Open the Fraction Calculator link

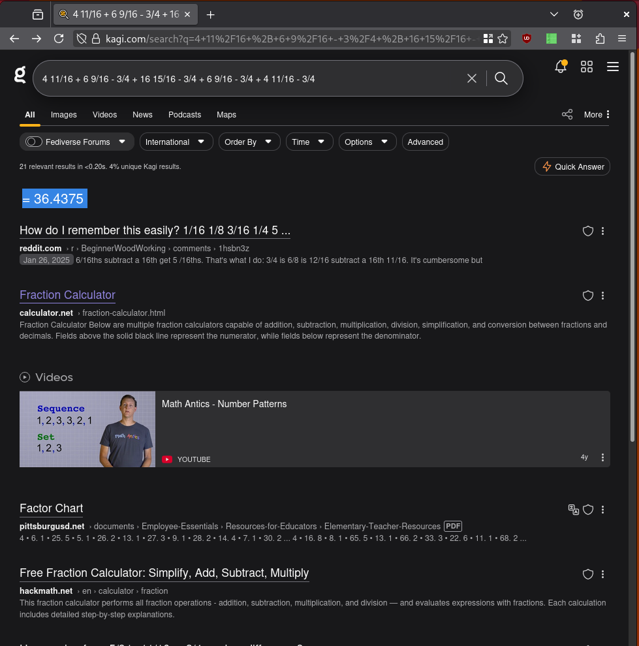click(67, 295)
